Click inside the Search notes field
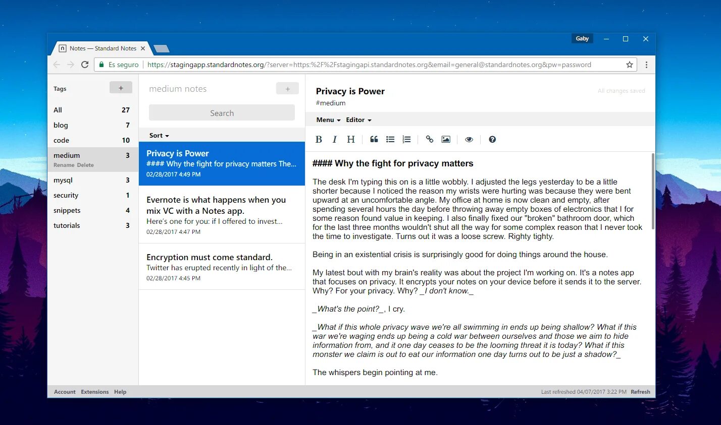721x425 pixels. 221,112
